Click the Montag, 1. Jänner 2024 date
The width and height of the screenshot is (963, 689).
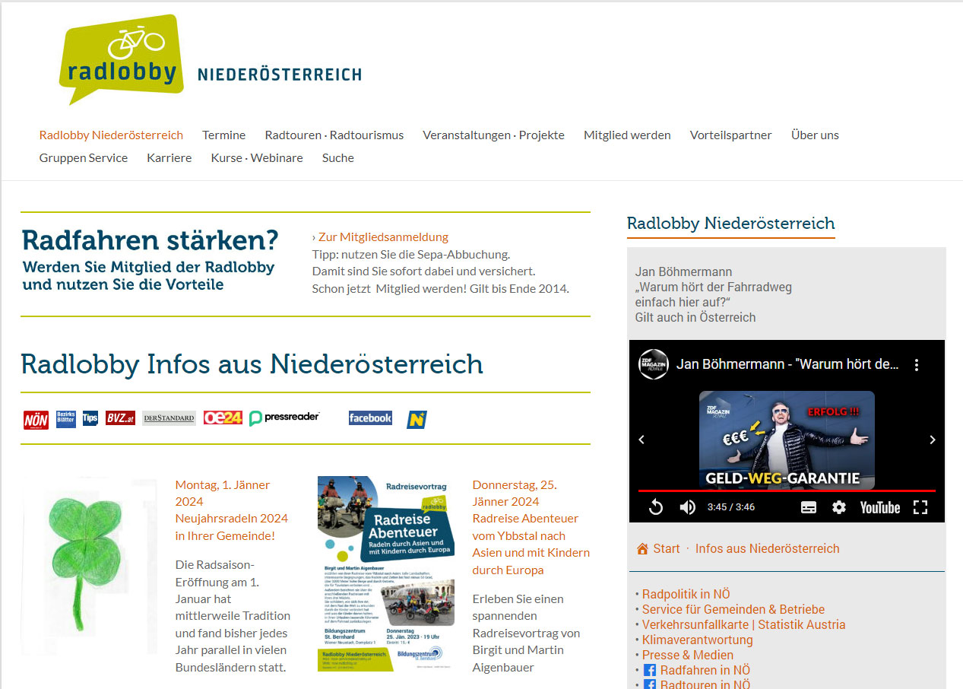click(x=223, y=493)
